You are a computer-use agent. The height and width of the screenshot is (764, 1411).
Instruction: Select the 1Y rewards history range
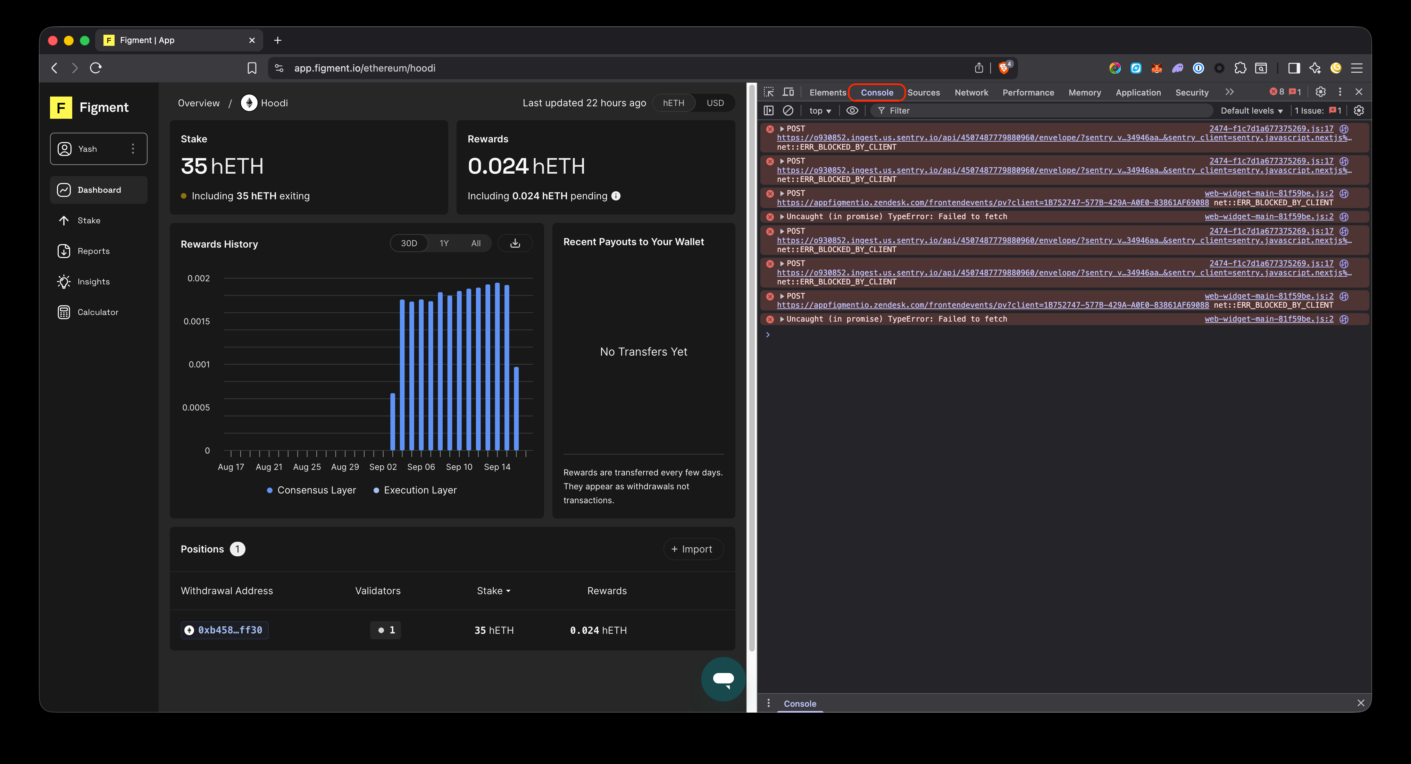click(x=444, y=243)
